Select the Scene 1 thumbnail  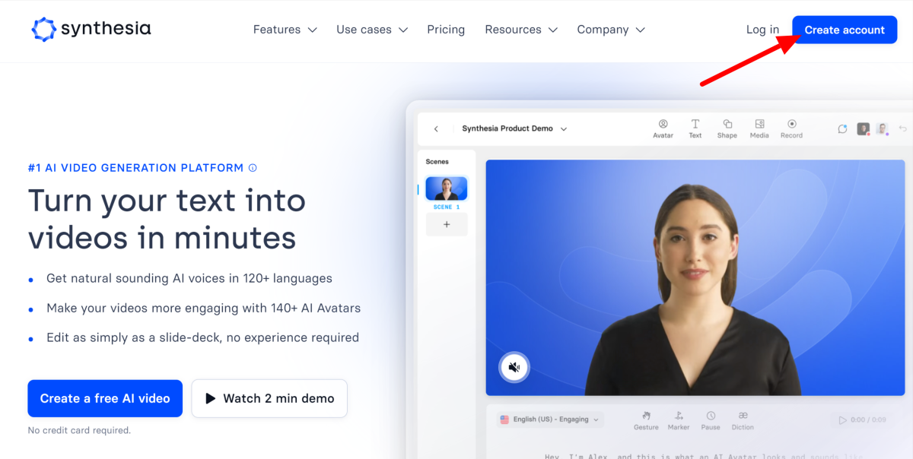(447, 189)
